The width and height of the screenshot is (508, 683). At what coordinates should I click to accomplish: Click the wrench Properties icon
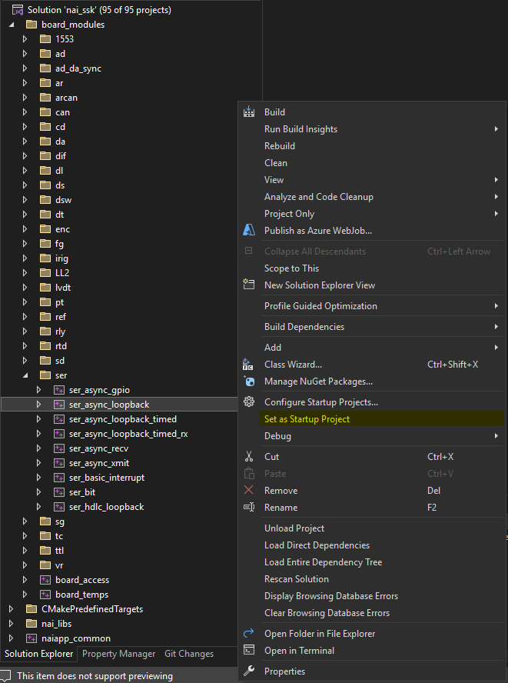coord(248,671)
